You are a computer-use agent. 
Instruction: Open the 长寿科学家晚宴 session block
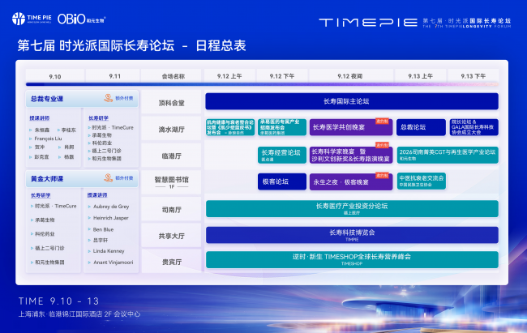(x=351, y=155)
